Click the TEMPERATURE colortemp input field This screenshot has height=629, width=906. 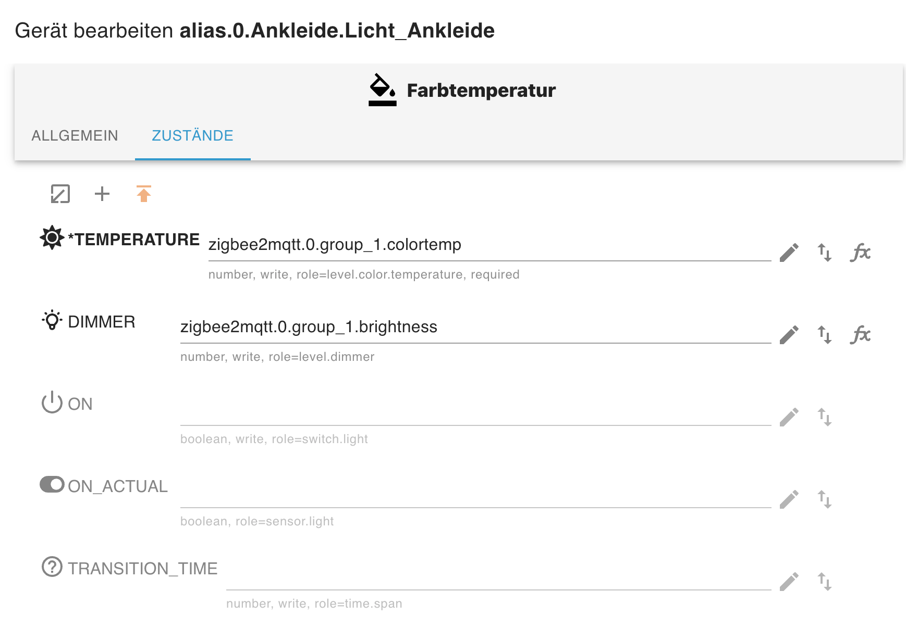pyautogui.click(x=489, y=245)
